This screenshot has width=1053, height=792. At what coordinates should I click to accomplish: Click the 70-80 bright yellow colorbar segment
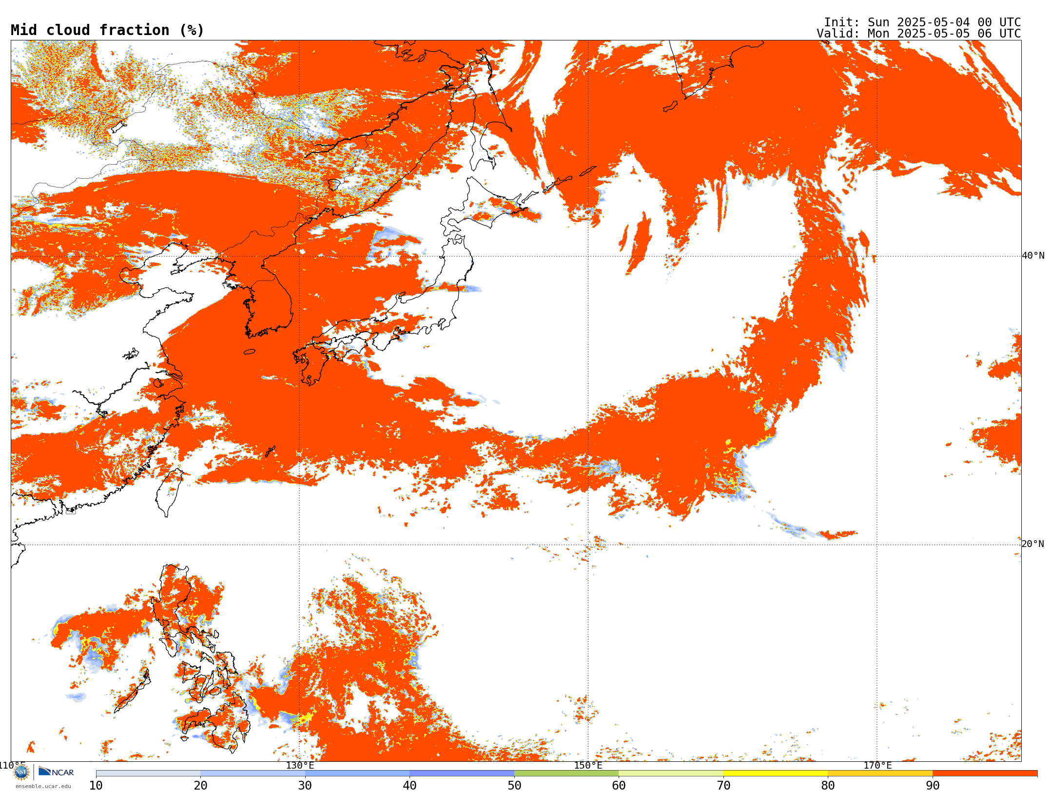[x=776, y=773]
